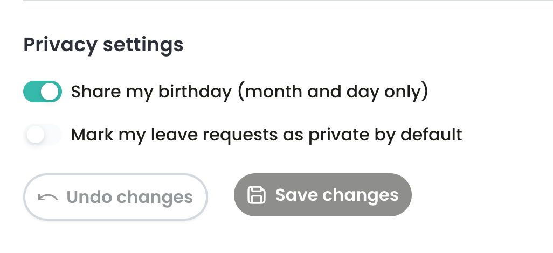The height and width of the screenshot is (253, 553).
Task: Click the divider line above Privacy settings
Action: [x=288, y=1]
